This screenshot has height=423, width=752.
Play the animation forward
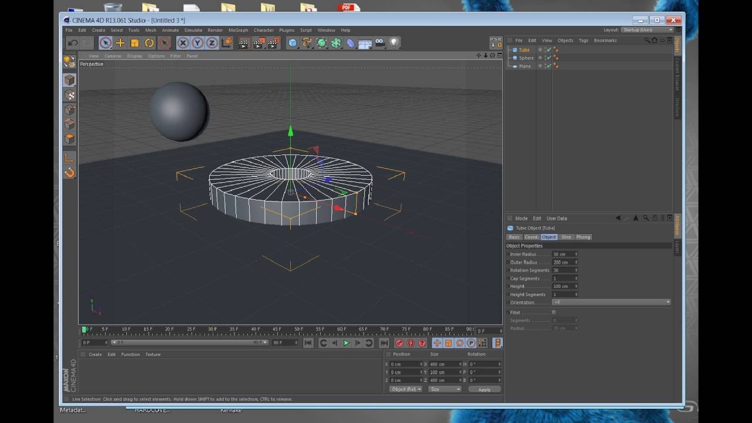[346, 343]
